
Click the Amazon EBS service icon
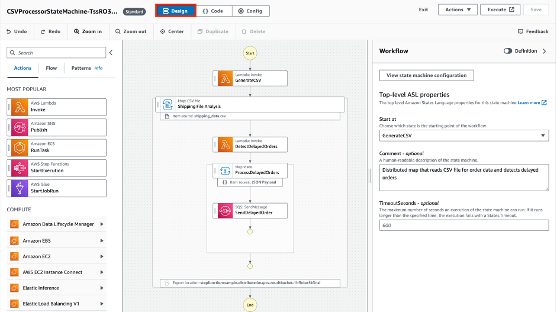pos(14,240)
